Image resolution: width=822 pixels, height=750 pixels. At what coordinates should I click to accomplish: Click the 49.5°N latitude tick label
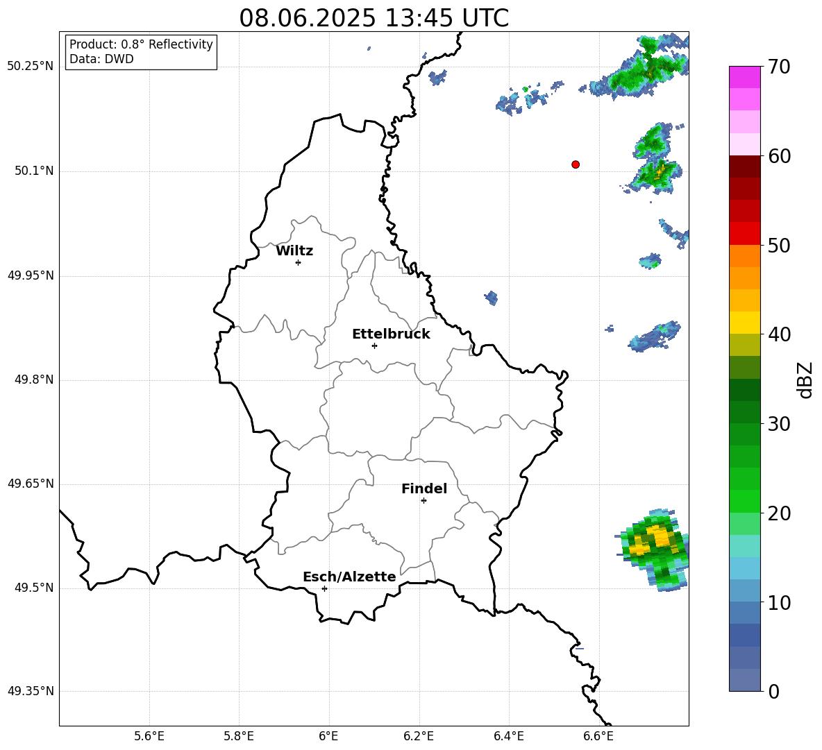tap(35, 588)
